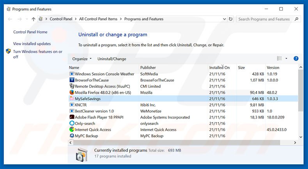Open the Organize dropdown menu

click(x=82, y=59)
